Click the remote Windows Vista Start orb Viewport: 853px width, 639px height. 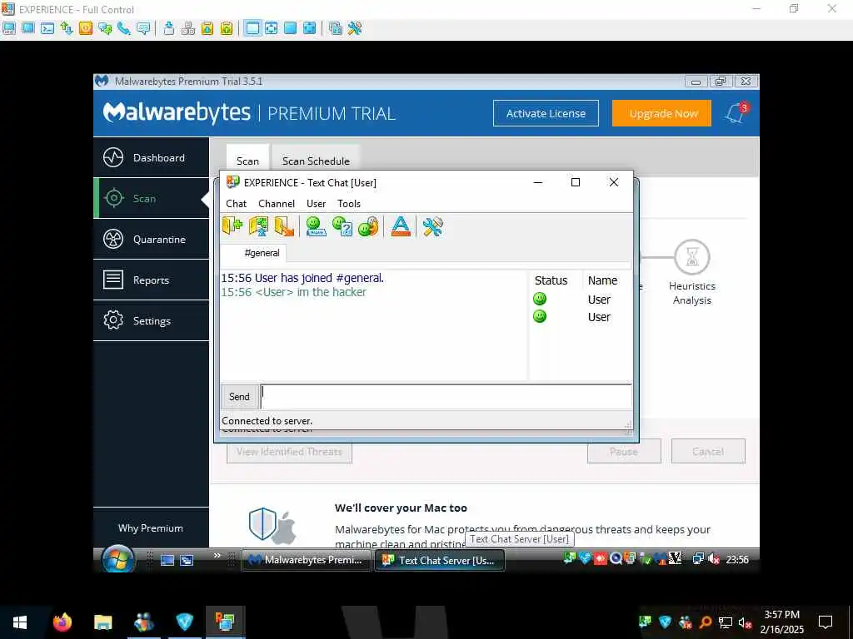point(118,559)
